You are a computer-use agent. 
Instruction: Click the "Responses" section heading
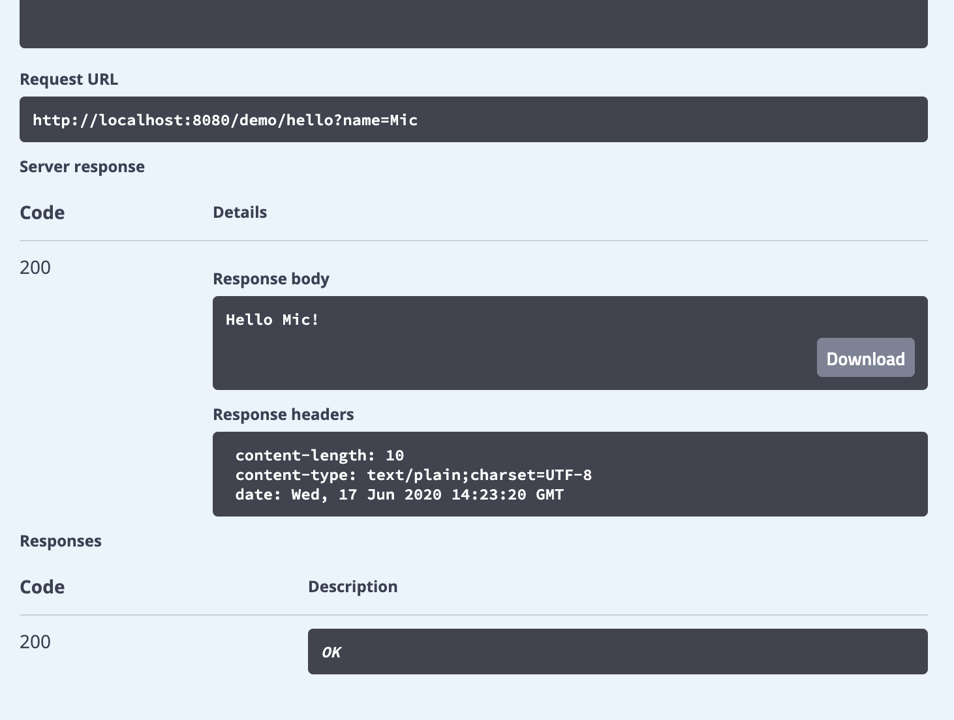[x=61, y=541]
